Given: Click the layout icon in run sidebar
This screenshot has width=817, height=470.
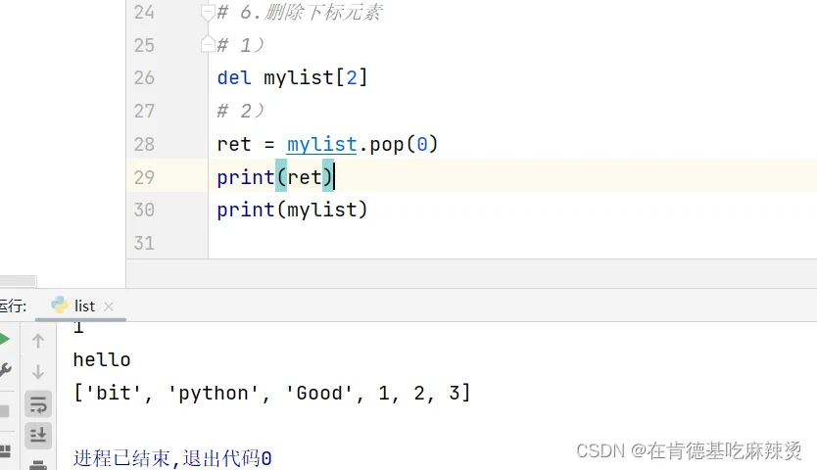Looking at the screenshot, I should click(5, 451).
